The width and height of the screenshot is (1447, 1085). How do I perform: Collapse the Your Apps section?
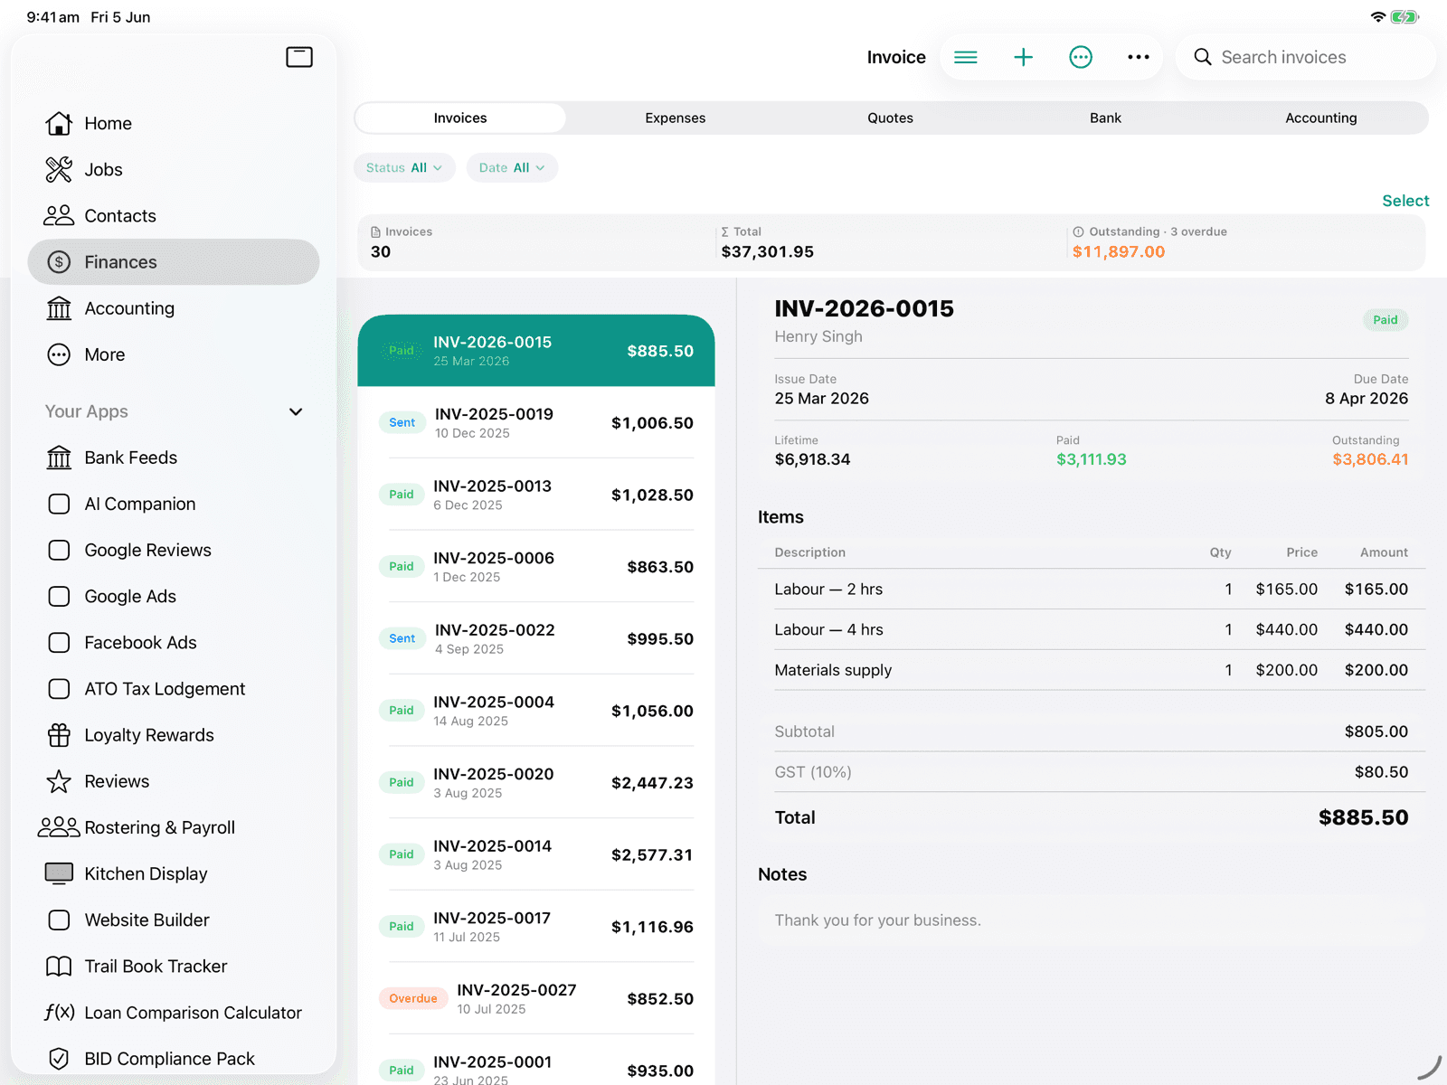coord(296,411)
